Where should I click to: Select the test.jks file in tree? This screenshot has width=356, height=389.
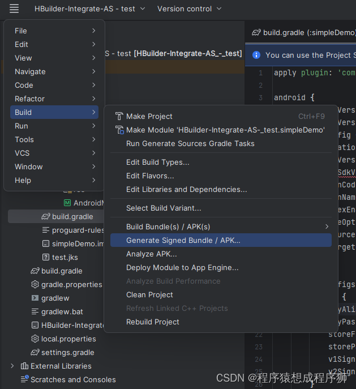(x=65, y=257)
